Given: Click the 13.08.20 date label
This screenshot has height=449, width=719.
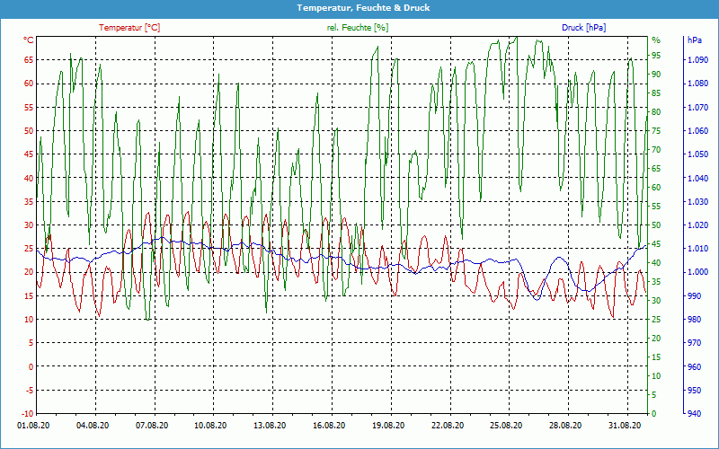Looking at the screenshot, I should (270, 426).
